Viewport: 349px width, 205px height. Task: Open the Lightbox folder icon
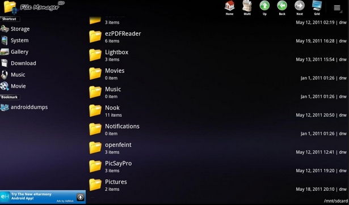point(95,55)
